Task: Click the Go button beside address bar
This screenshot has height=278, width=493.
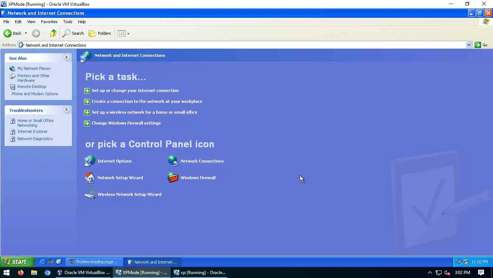Action: click(481, 45)
